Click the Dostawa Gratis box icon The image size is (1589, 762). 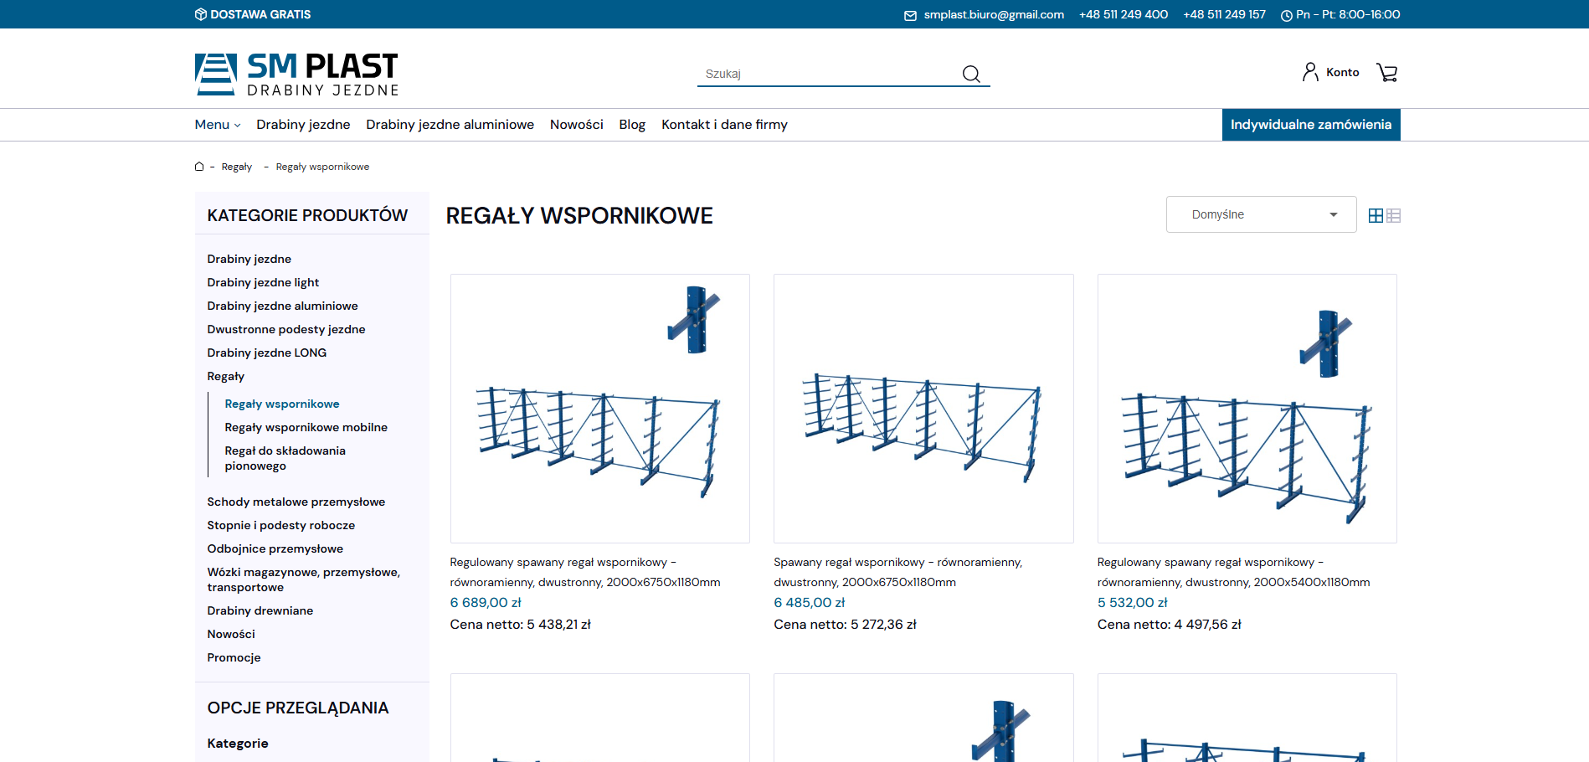tap(201, 14)
